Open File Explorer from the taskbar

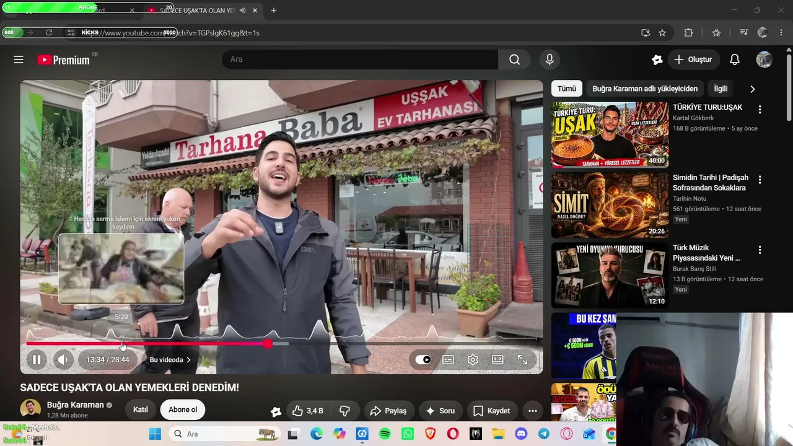[498, 434]
